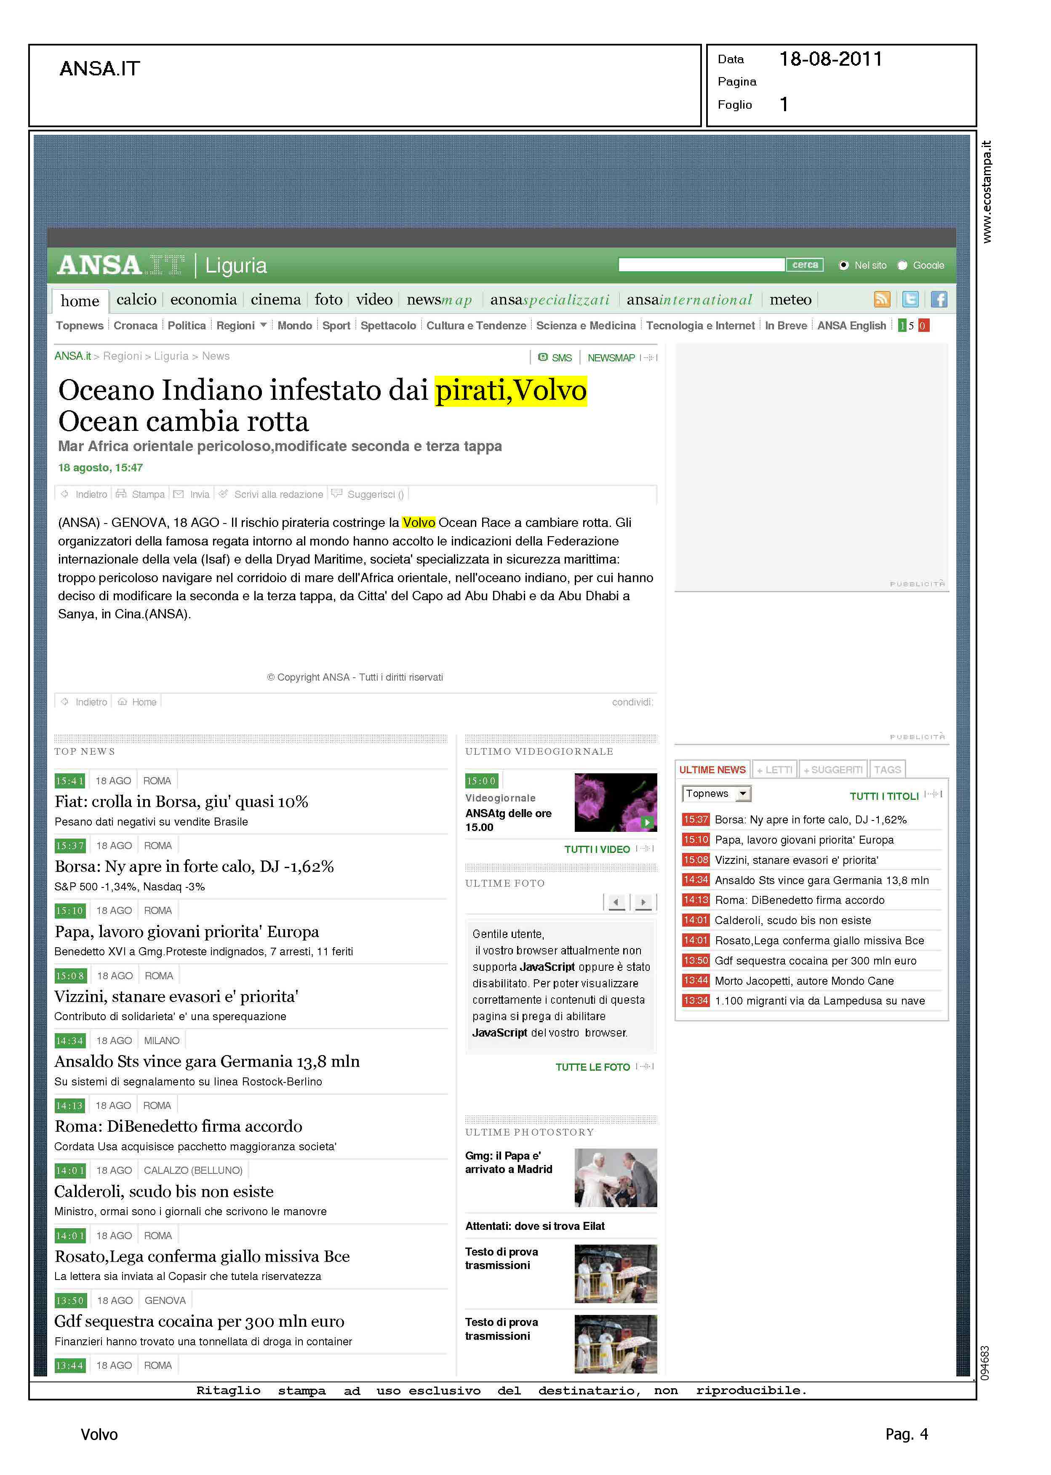Click the SMS icon link
The image size is (1051, 1475).
pos(544,357)
